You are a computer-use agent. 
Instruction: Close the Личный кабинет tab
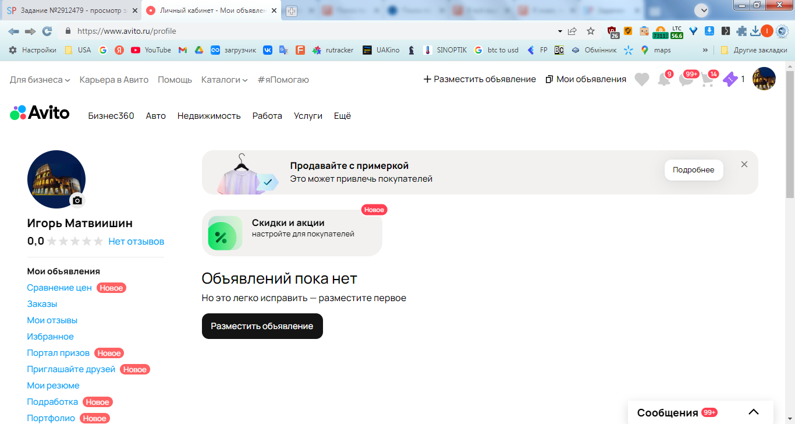coord(274,10)
